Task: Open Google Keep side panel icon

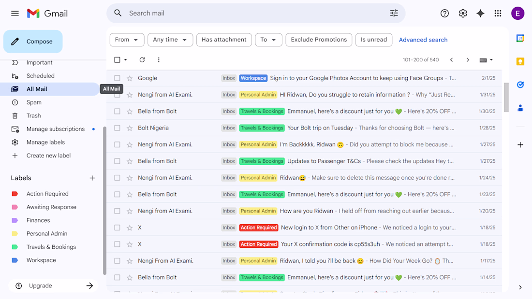Action: [x=520, y=61]
